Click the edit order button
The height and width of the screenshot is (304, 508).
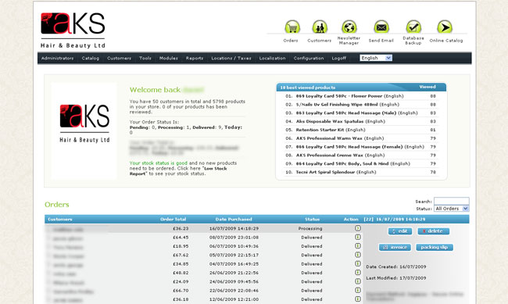pos(400,231)
